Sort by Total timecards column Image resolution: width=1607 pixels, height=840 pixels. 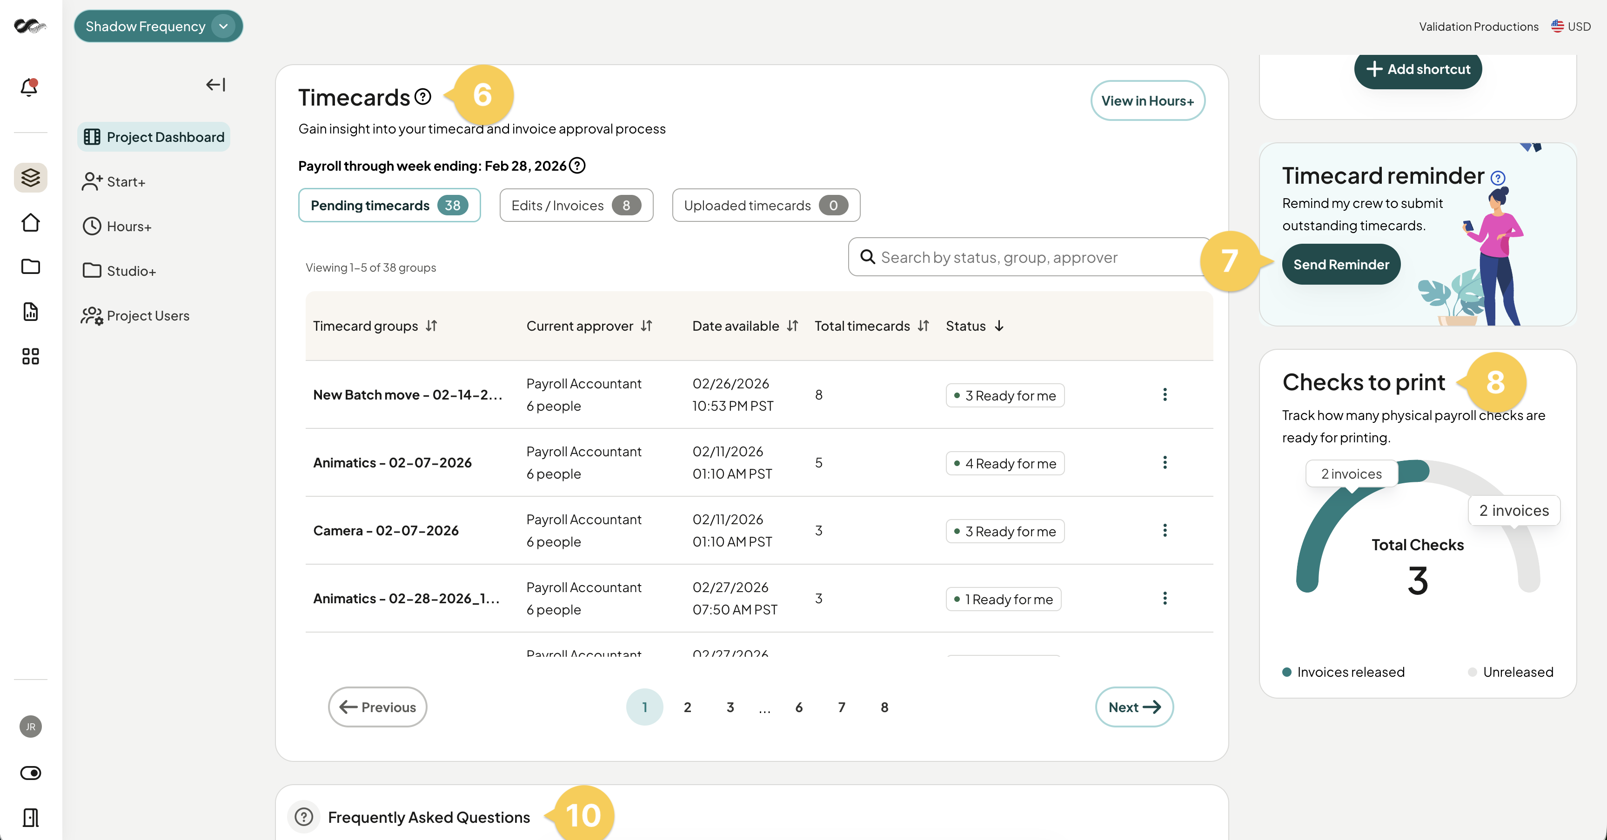tap(924, 326)
